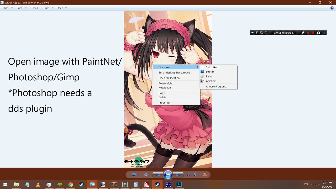Click the recorder pencil draw icon
The height and width of the screenshot is (189, 336).
pos(303,33)
